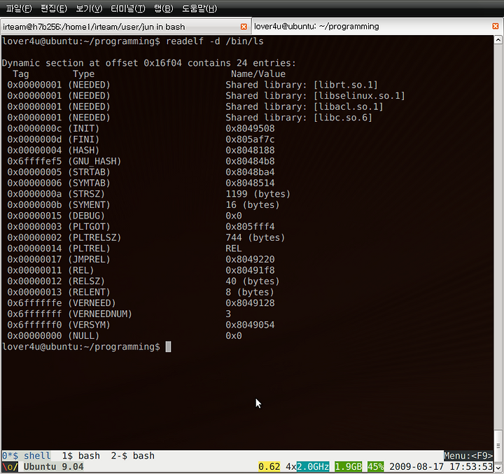Click the (NULL) type entry
The width and height of the screenshot is (504, 474).
(83, 336)
